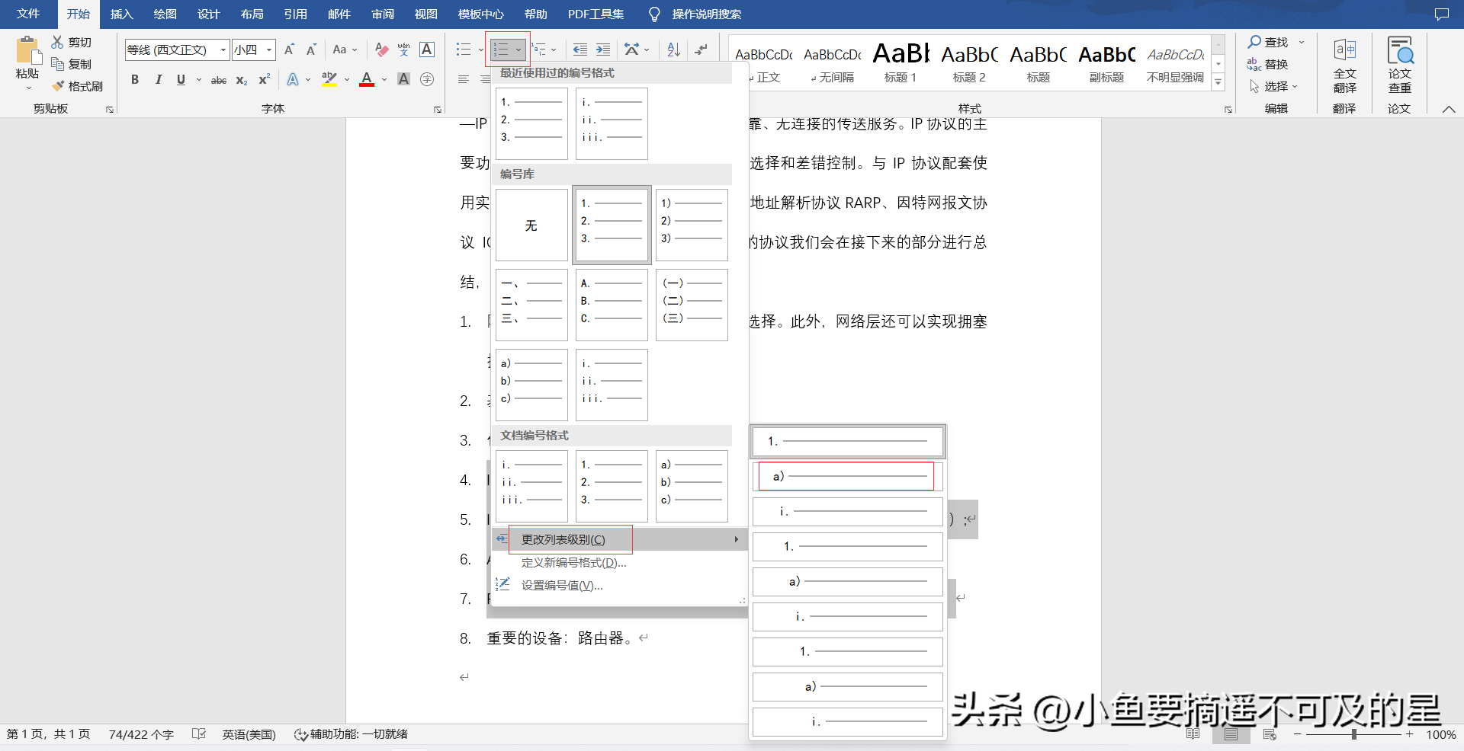1464x751 pixels.
Task: Click the zoom in plus button
Action: pyautogui.click(x=1410, y=734)
